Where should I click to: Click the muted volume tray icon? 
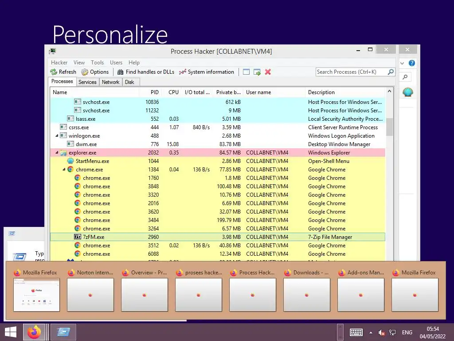click(x=382, y=333)
